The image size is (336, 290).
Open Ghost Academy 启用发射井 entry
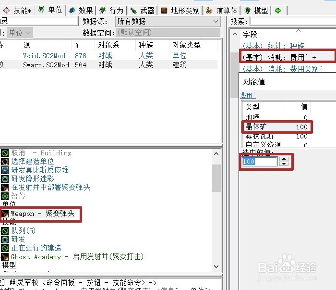[77, 256]
